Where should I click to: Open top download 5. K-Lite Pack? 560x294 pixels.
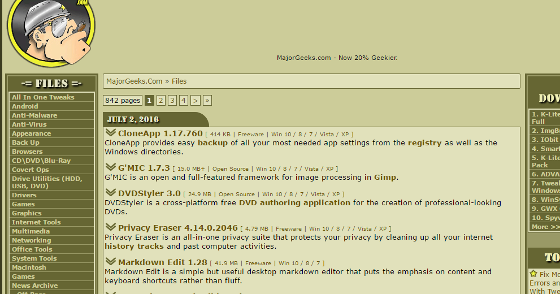click(545, 162)
